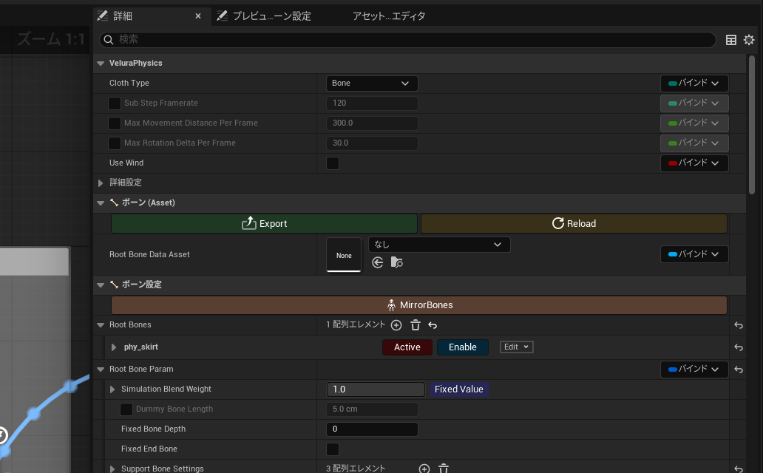Enable Max Rotation Delta Per Frame checkbox
This screenshot has width=763, height=473.
point(115,143)
